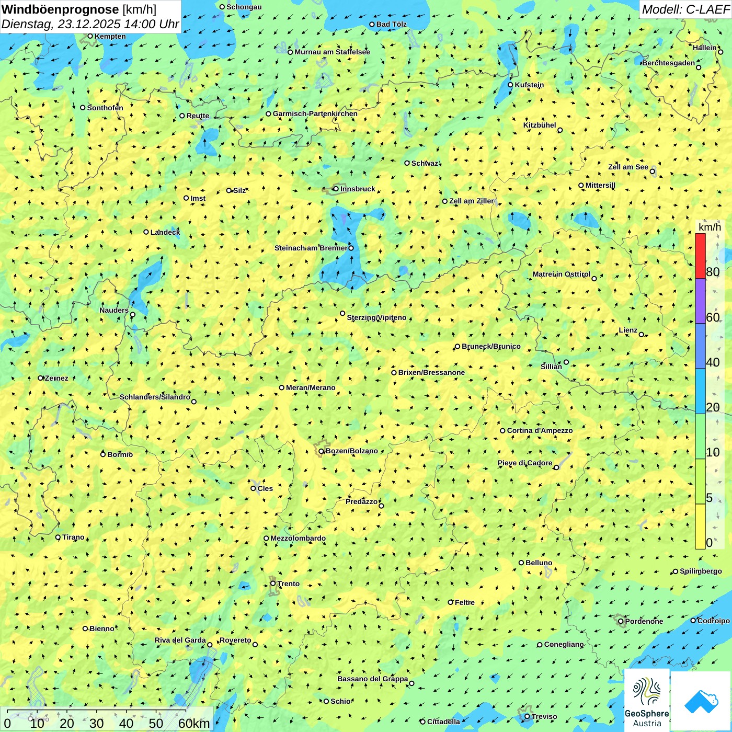
Task: Click the 'Brixen/Bressanone' label
Action: pyautogui.click(x=431, y=372)
